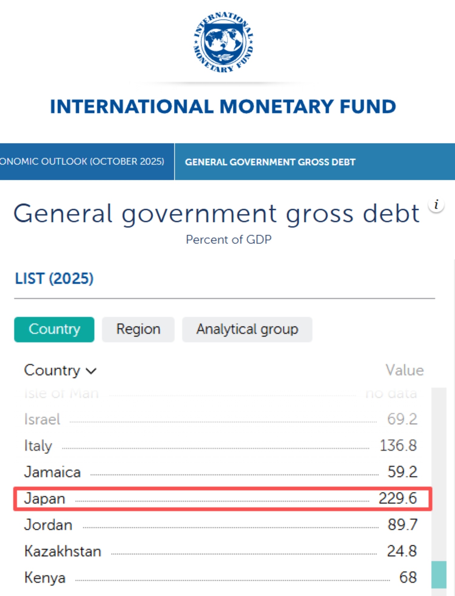Screen dimensions: 455x596
Task: Expand the Country sort chevron
Action: (91, 371)
